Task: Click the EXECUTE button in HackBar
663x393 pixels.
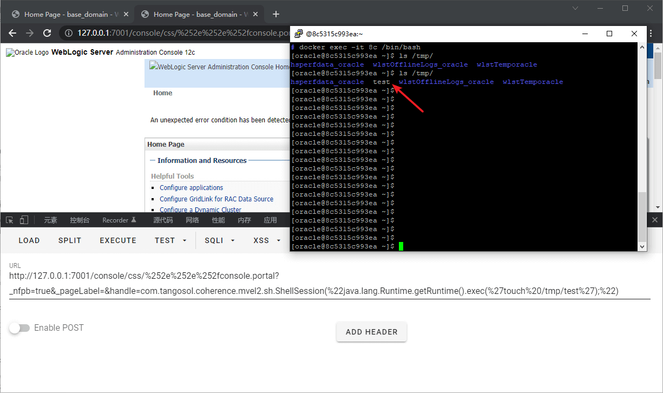Action: (118, 240)
